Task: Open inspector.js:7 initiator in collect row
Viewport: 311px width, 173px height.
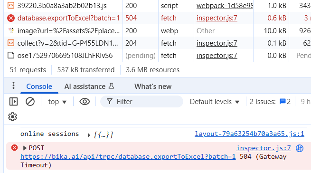Action: tap(217, 43)
